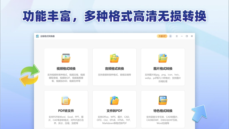Click the app logo beside 全能格式转换器
Screen dimensions: 229x129
pos(37,36)
